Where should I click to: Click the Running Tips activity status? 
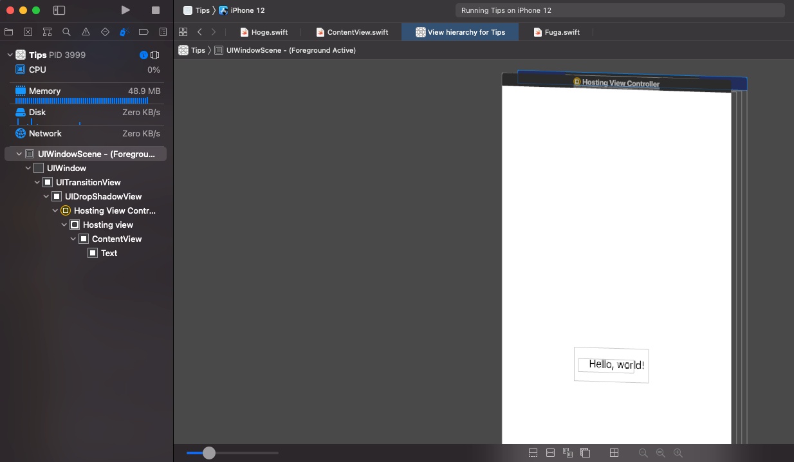click(x=620, y=10)
